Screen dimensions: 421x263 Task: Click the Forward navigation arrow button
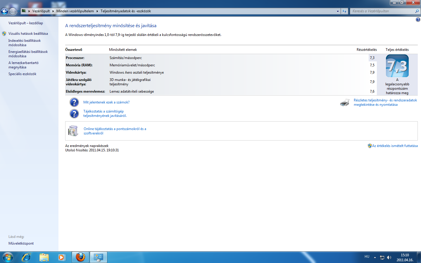click(13, 11)
